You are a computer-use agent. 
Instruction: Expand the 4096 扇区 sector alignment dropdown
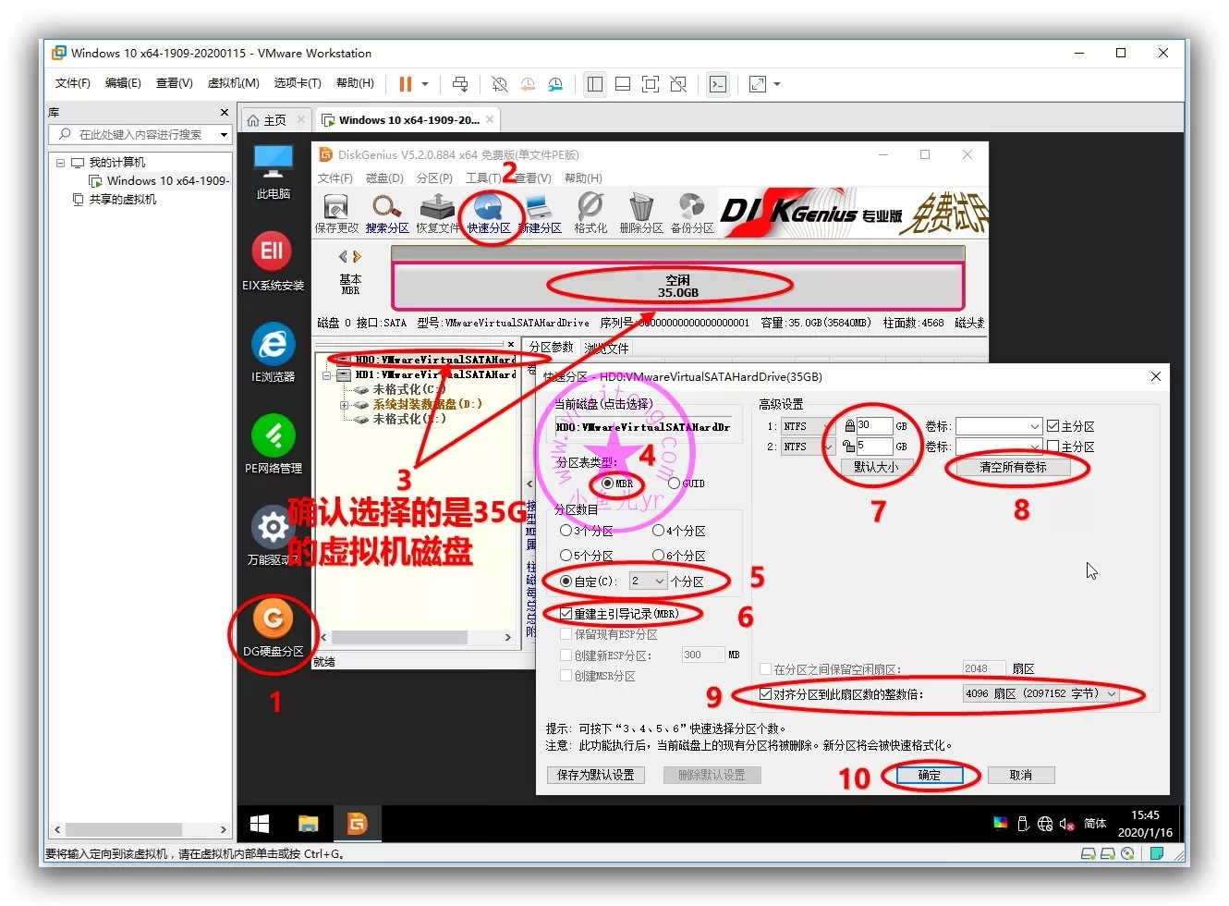pyautogui.click(x=1112, y=694)
